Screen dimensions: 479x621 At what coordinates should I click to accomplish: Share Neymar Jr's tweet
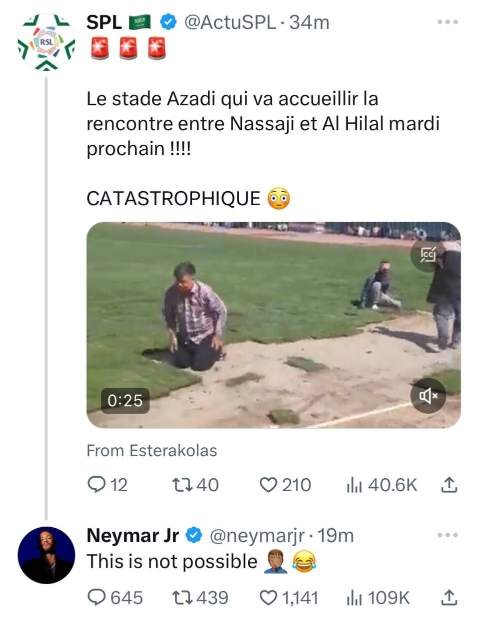(x=449, y=598)
